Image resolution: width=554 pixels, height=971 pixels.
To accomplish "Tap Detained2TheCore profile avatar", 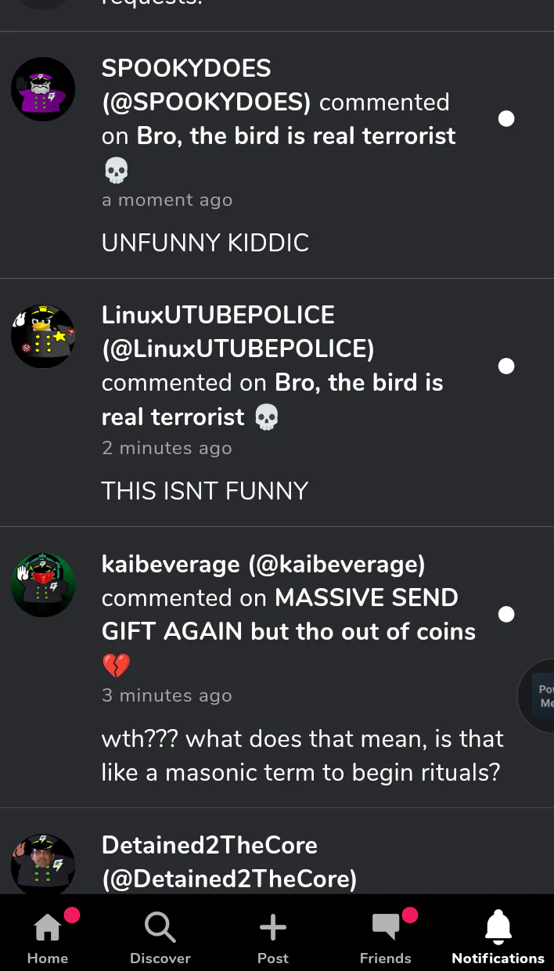I will tap(43, 865).
